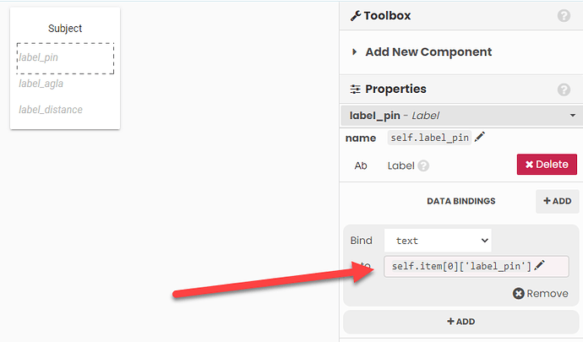Image resolution: width=583 pixels, height=342 pixels.
Task: Open the Bind property dropdown showing text
Action: point(438,241)
